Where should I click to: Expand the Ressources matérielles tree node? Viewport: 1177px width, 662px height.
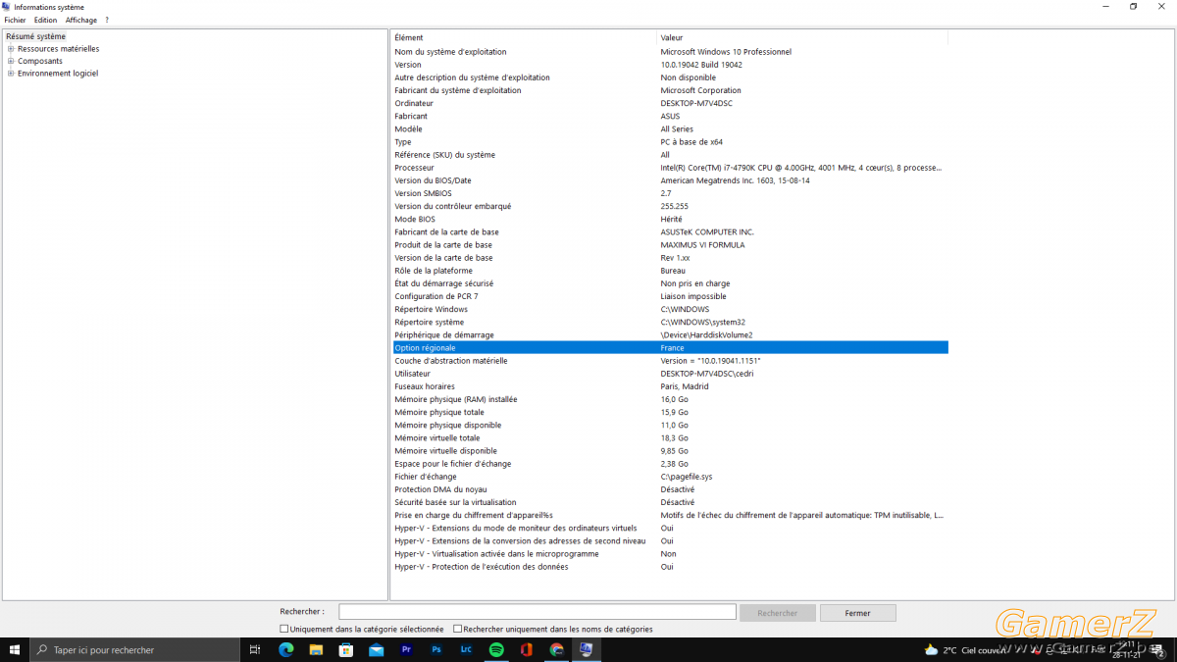11,49
